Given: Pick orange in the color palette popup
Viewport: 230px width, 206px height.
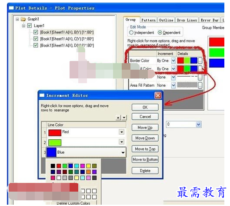Looking at the screenshot, I should pos(88,172).
